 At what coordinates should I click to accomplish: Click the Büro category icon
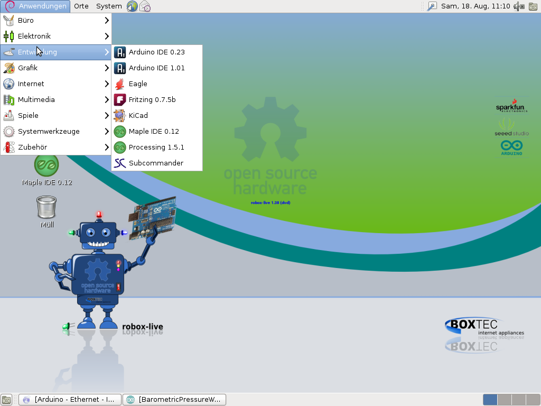8,21
